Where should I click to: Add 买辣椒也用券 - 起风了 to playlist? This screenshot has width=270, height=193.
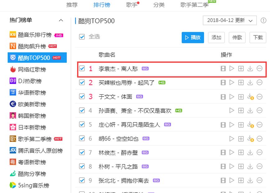241,82
